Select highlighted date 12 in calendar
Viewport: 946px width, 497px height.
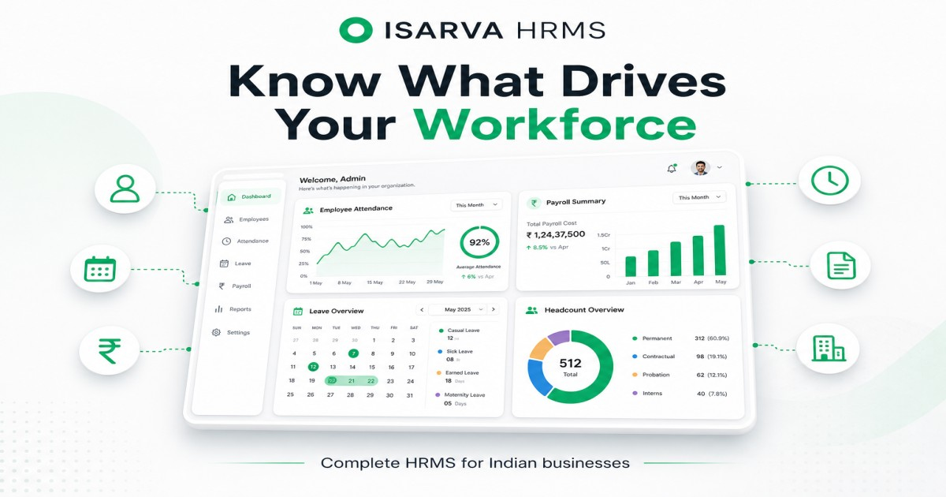(313, 367)
